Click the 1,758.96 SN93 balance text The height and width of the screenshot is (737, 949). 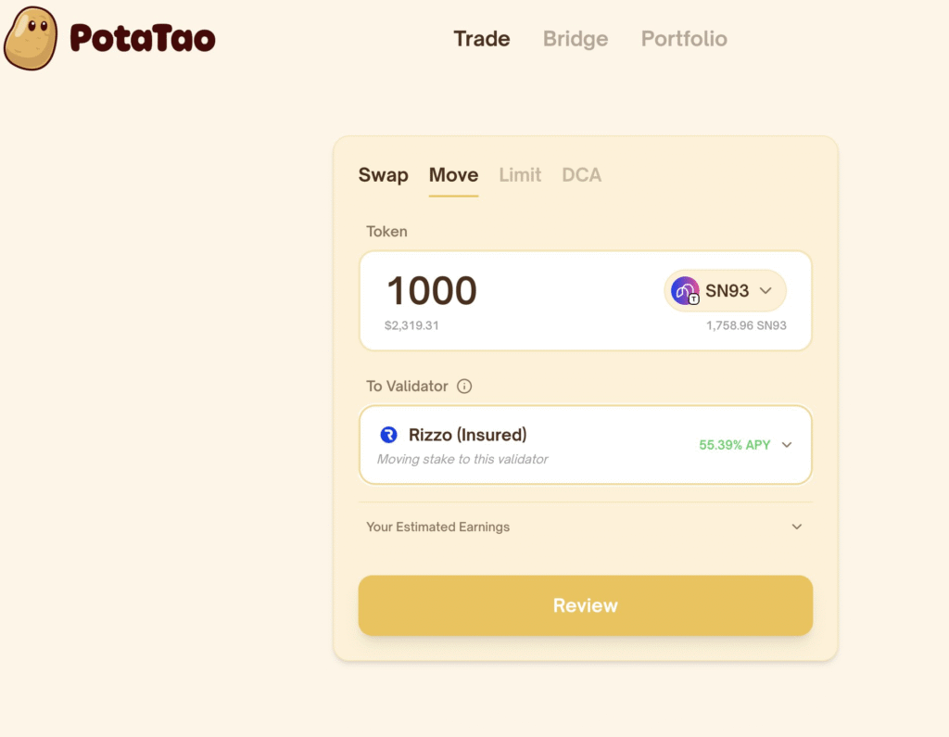tap(746, 326)
